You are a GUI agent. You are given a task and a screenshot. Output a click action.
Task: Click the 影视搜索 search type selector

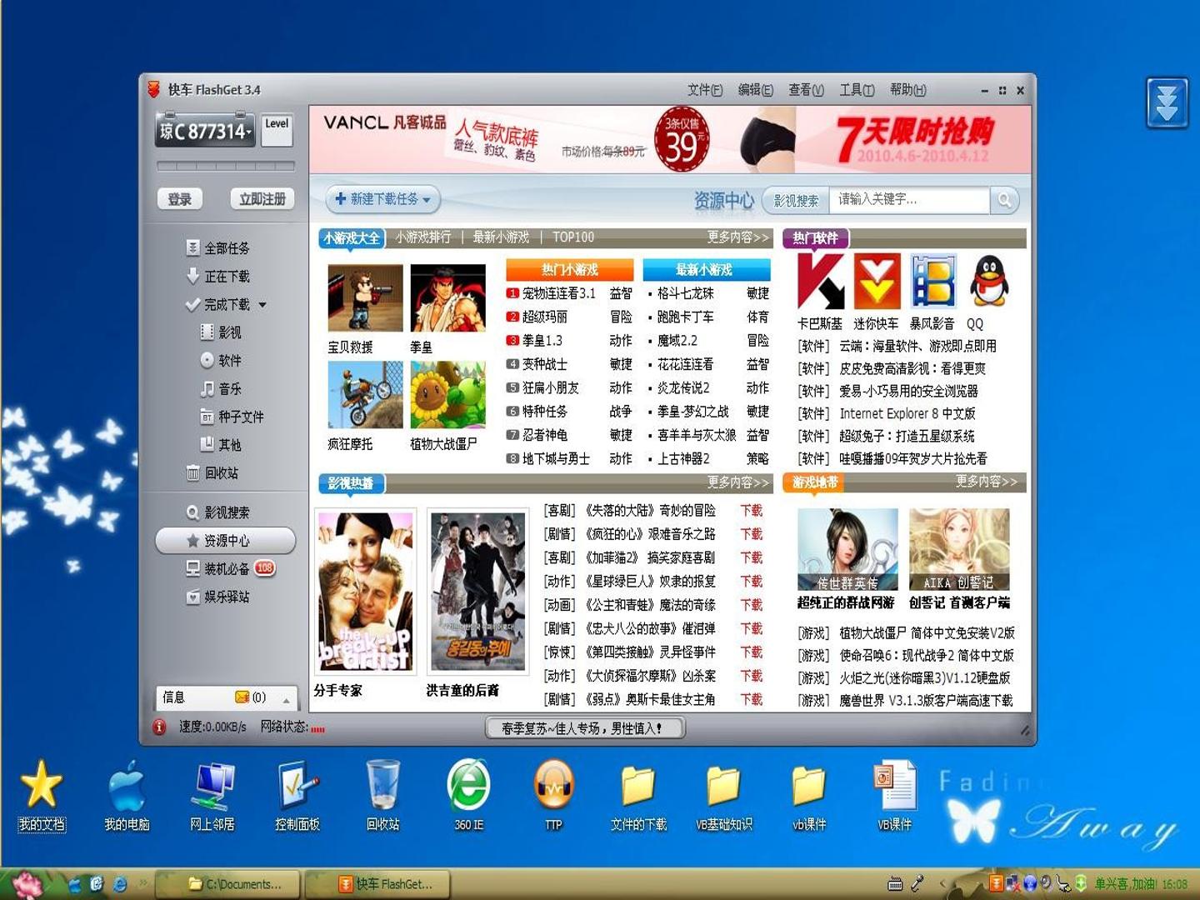tap(796, 200)
